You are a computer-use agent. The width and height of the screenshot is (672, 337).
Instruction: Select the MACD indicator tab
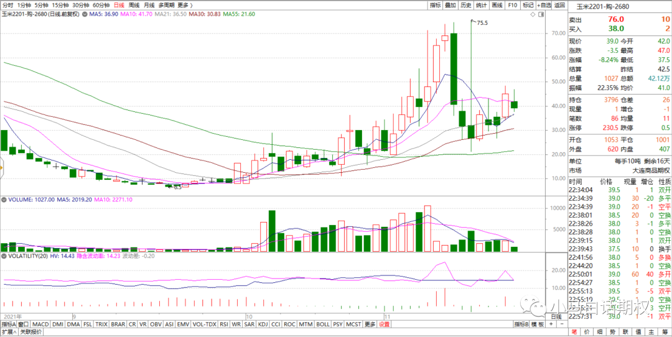click(40, 324)
